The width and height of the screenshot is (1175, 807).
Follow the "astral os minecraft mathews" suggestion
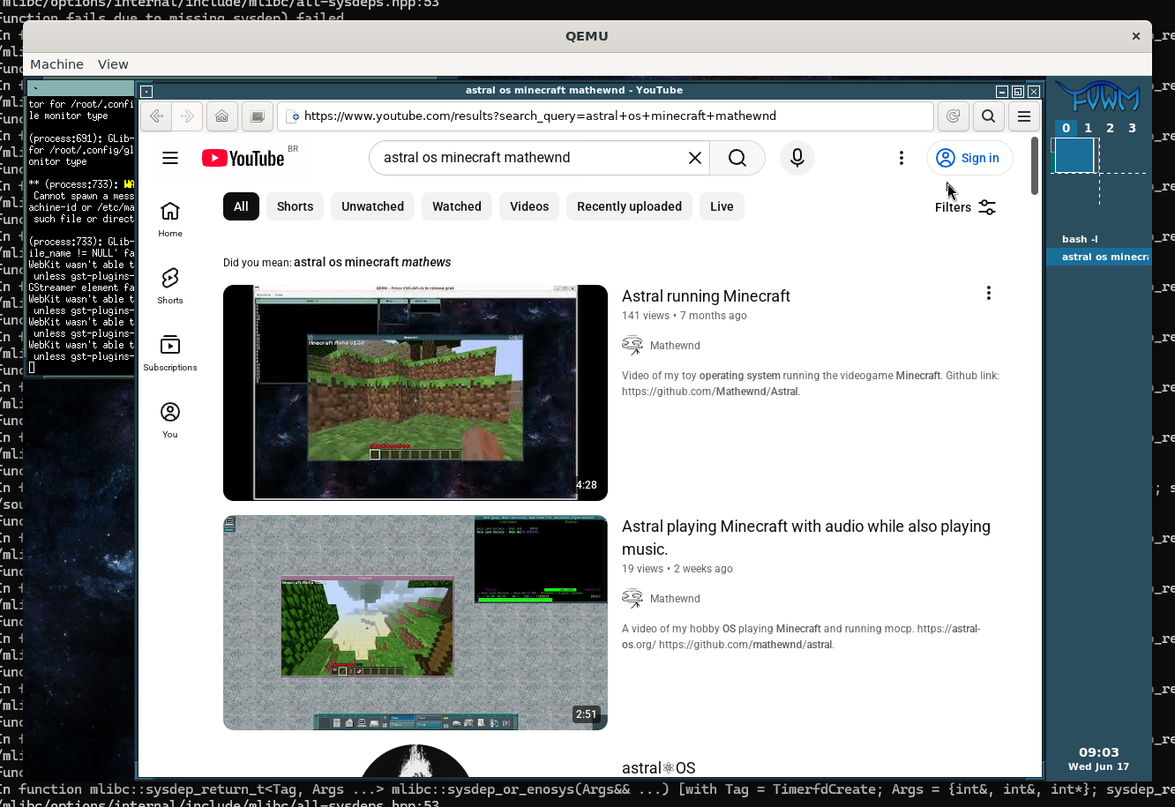(x=372, y=262)
